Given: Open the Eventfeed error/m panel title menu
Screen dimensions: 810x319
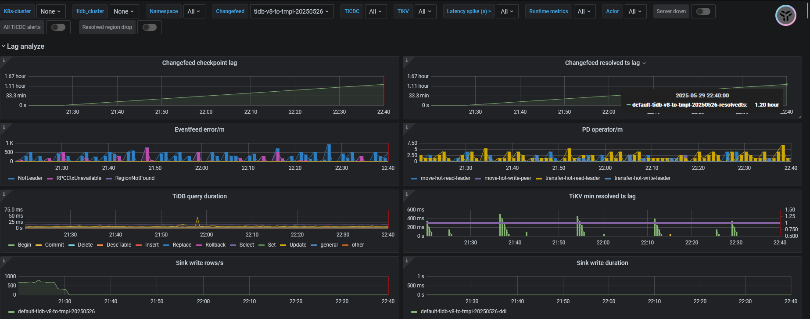Looking at the screenshot, I should point(199,130).
